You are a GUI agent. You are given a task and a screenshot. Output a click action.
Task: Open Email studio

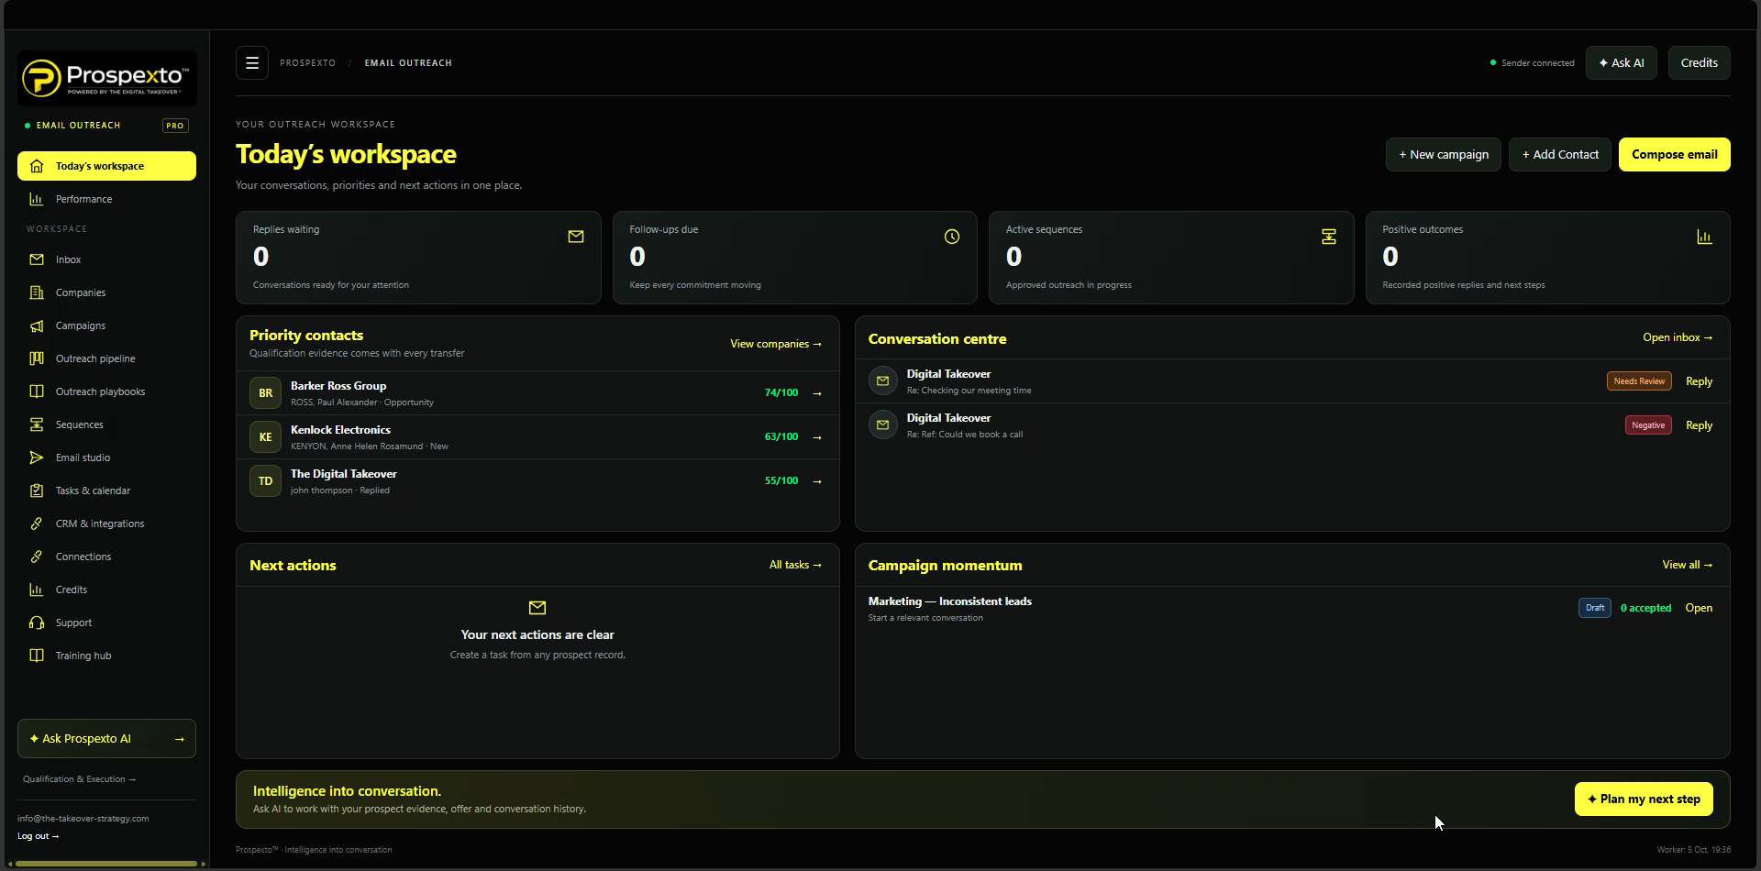(106, 458)
